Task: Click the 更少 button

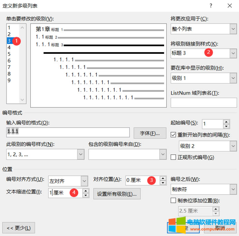Action: click(x=19, y=228)
